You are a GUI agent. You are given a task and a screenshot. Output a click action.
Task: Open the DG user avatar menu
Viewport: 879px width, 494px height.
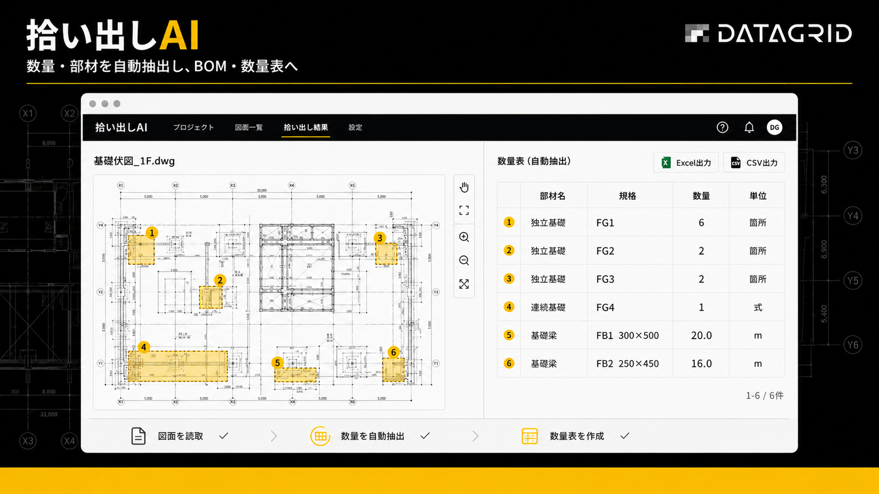click(x=775, y=127)
